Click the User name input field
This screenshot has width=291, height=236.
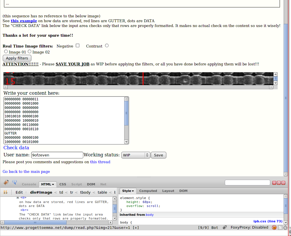(x=57, y=155)
